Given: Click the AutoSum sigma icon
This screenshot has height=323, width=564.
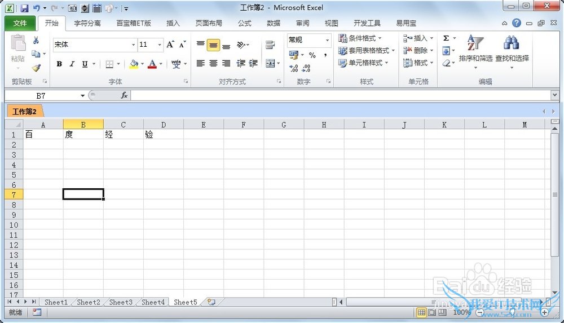Looking at the screenshot, I should click(446, 38).
